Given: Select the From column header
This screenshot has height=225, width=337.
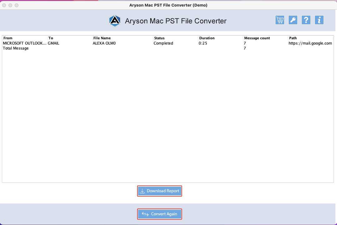Looking at the screenshot, I should [x=25, y=38].
